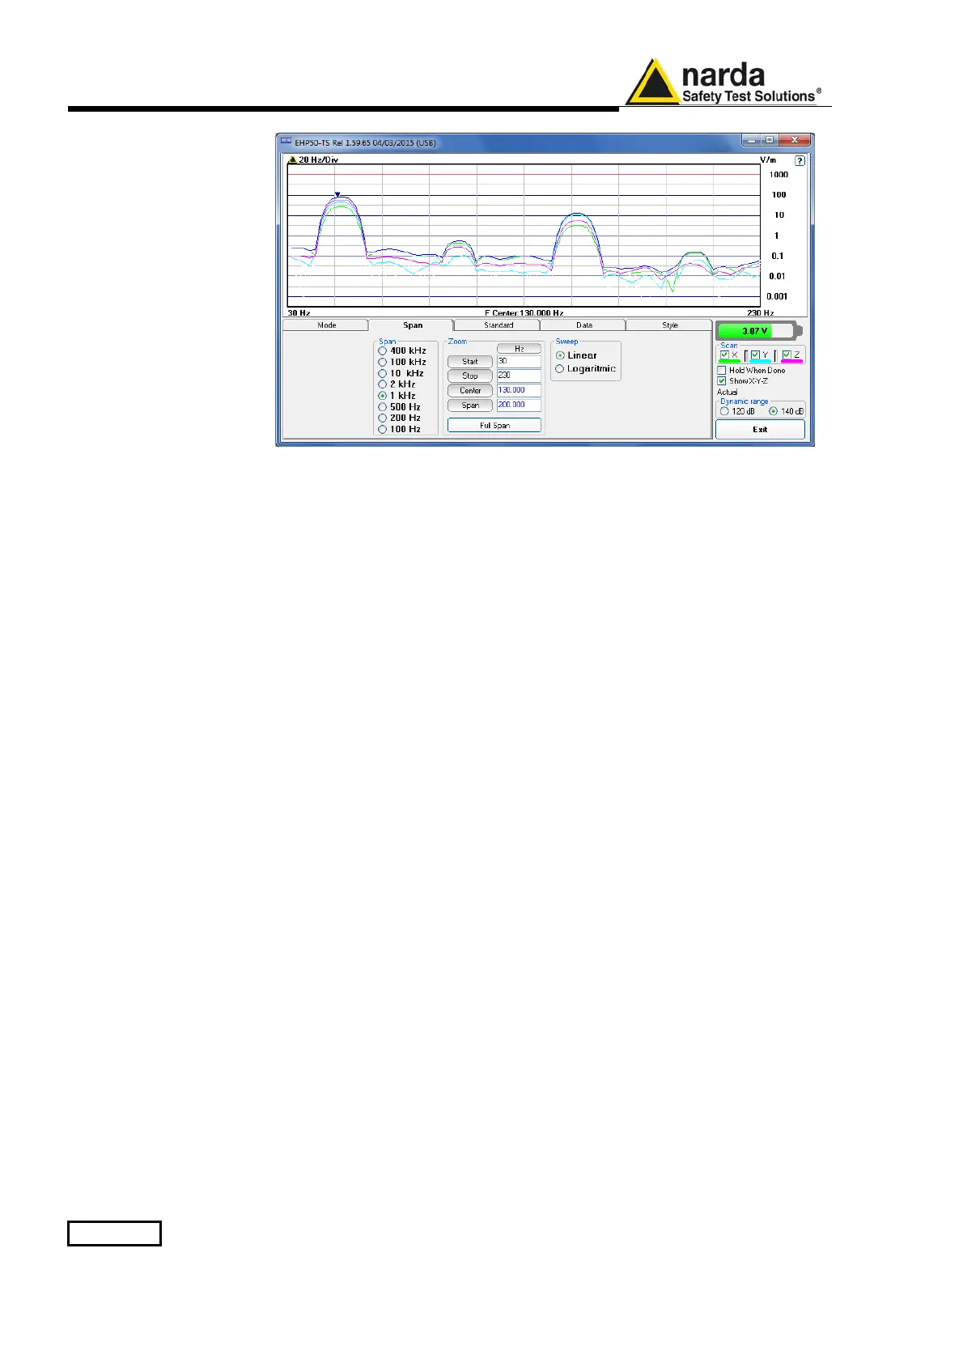The height and width of the screenshot is (1363, 963).
Task: Minimize the EHP50-TS window
Action: [x=752, y=141]
